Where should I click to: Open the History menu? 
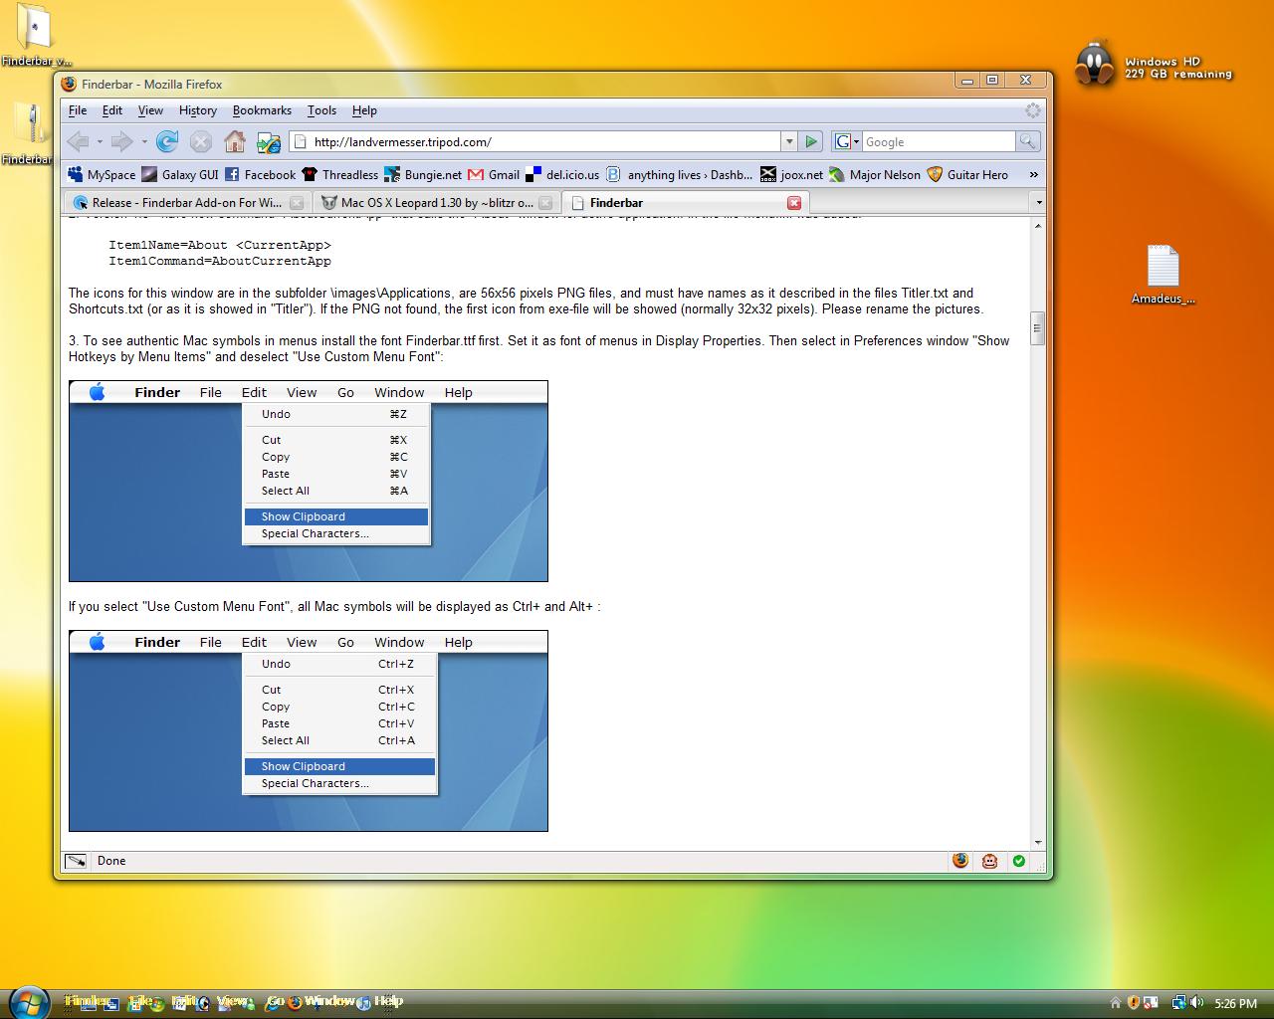coord(198,110)
